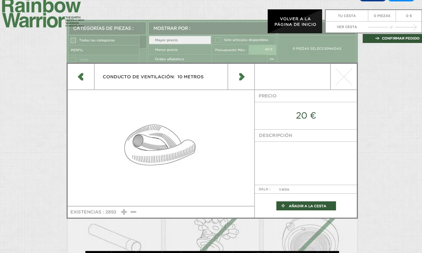
Task: Open Ver Cesta basket view
Action: [347, 27]
